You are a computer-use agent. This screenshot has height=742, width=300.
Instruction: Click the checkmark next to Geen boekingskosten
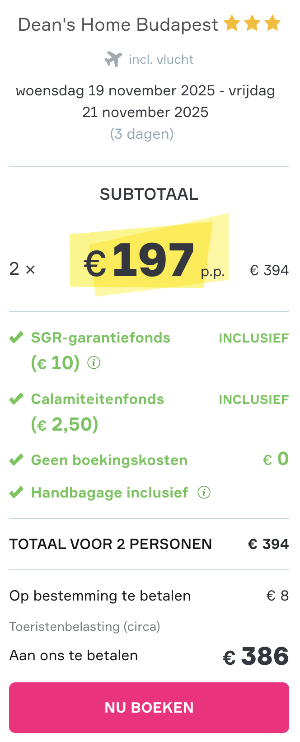coord(16,459)
